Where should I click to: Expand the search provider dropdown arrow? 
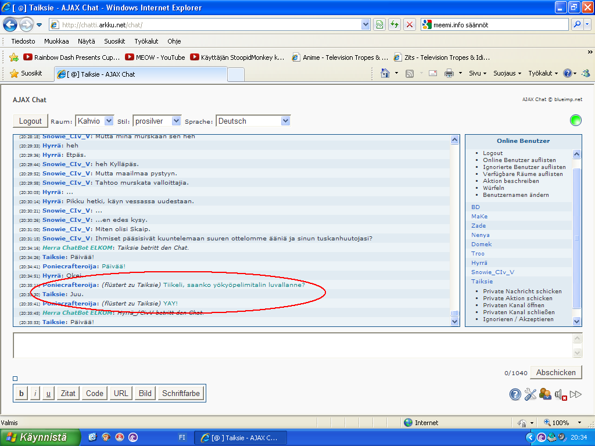coord(587,24)
